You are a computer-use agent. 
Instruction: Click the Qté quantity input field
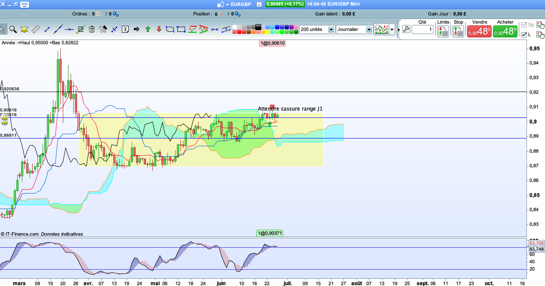point(422,30)
